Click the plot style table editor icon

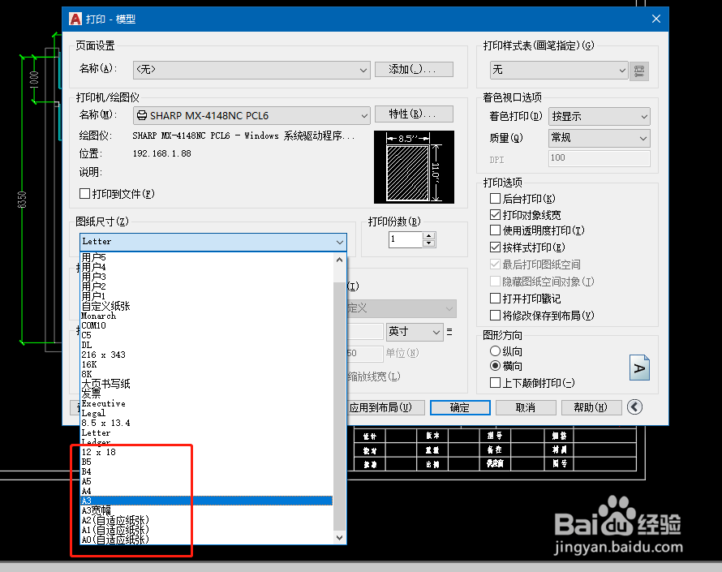click(x=639, y=71)
